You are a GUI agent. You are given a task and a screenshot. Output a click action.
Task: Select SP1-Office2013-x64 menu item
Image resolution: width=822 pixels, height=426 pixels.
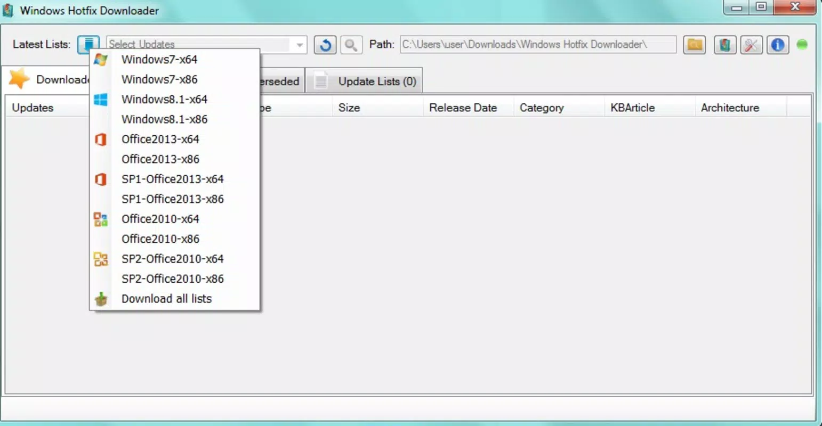(x=175, y=179)
